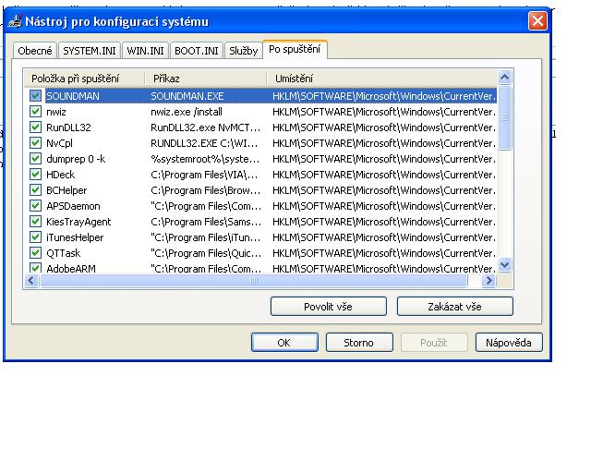This screenshot has height=473, width=591.
Task: Disable the HDeck startup entry
Action: click(x=35, y=175)
